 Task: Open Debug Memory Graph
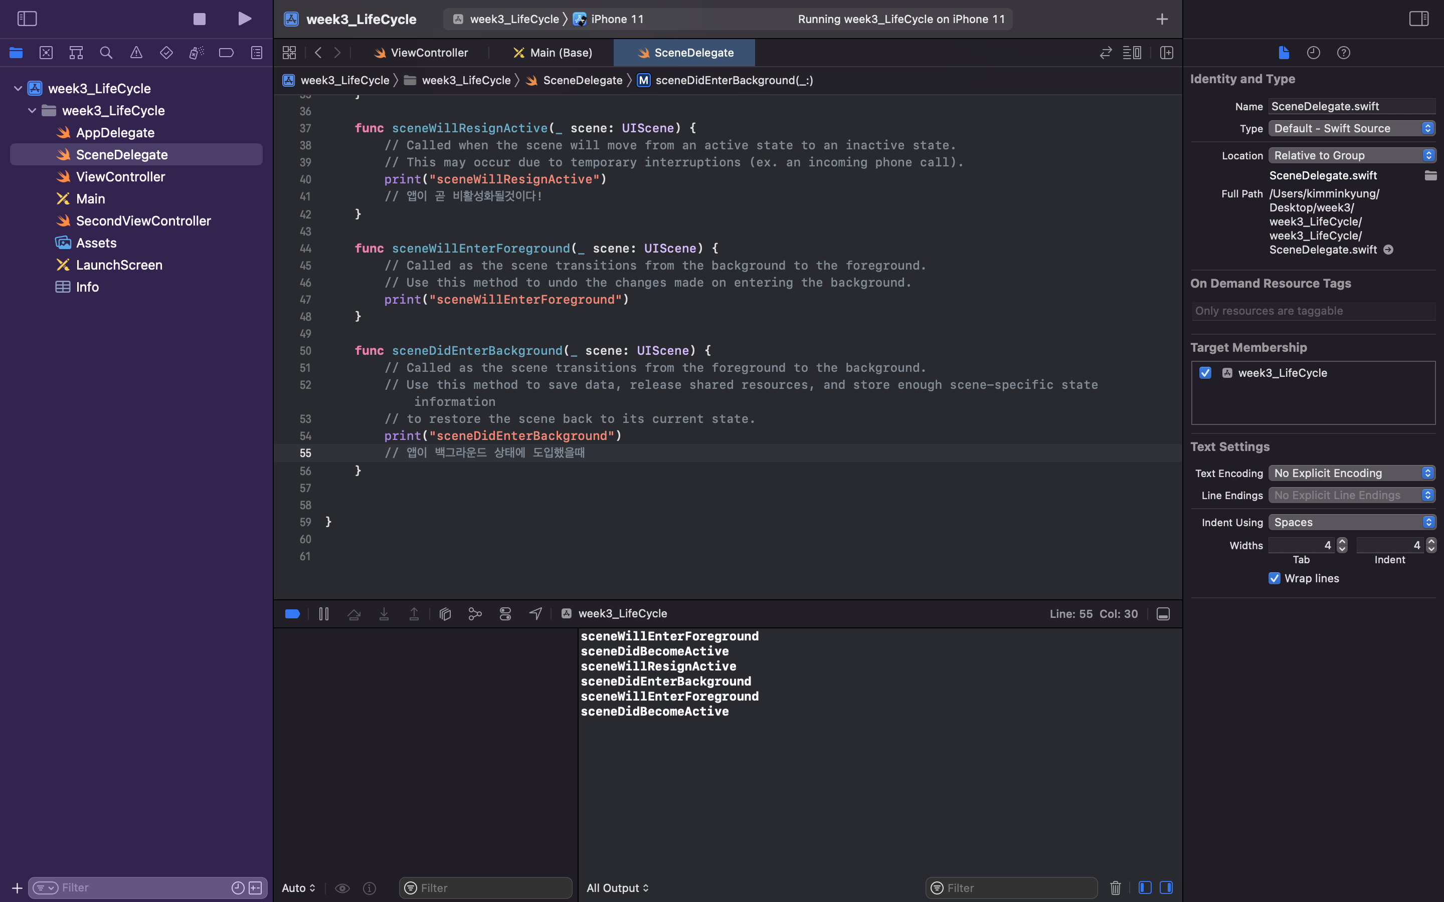tap(475, 614)
